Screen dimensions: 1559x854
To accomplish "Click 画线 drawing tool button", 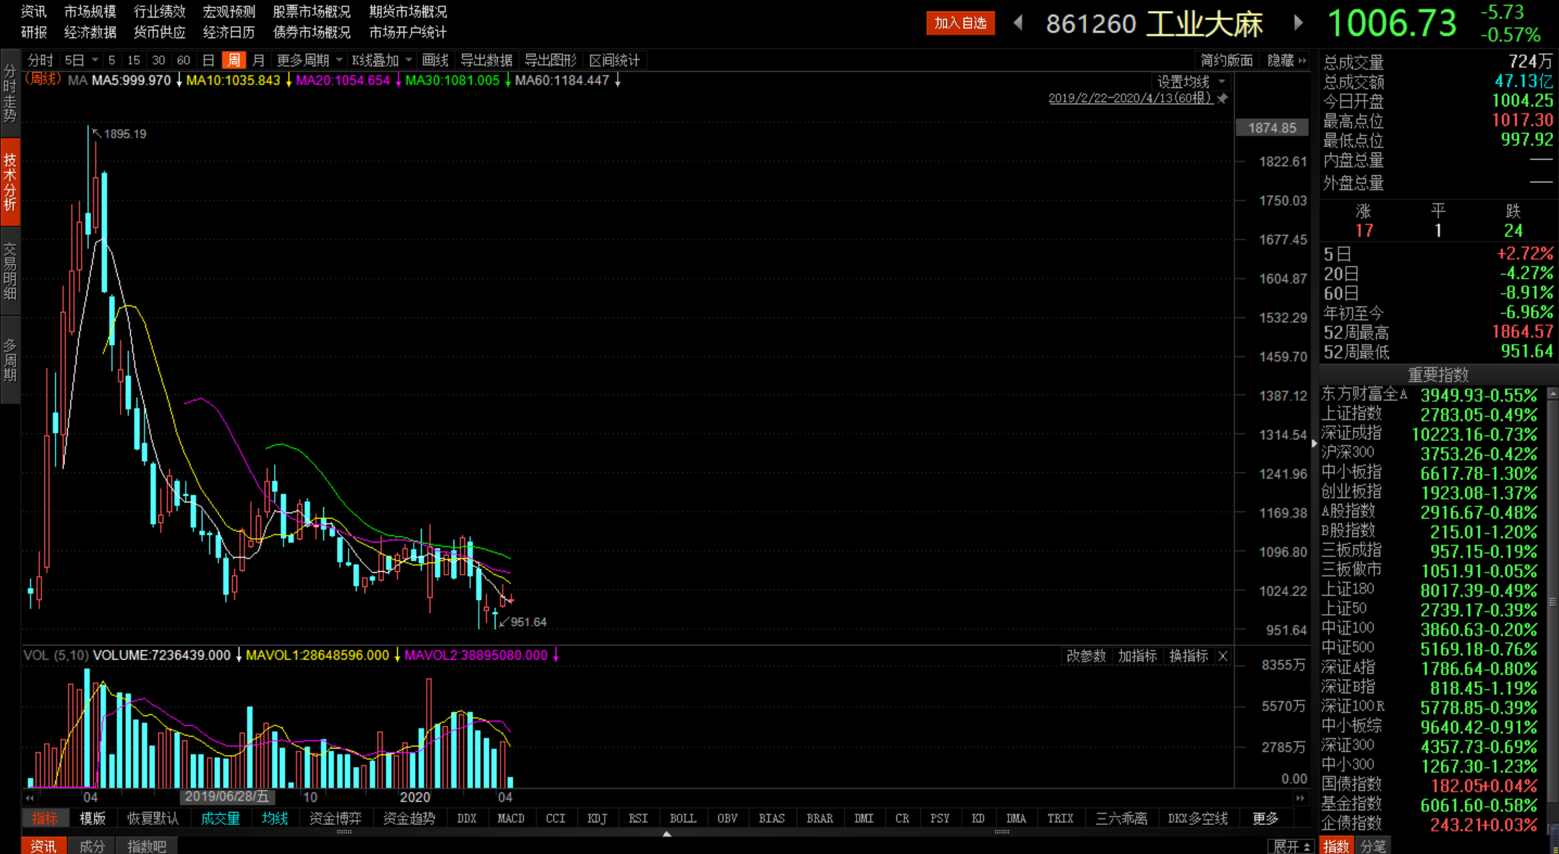I will tap(435, 60).
